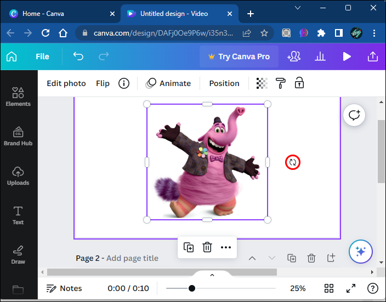The image size is (386, 302).
Task: Show image info icon
Action: click(124, 83)
